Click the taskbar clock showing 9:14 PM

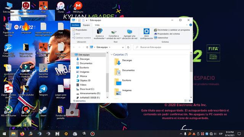(230, 134)
